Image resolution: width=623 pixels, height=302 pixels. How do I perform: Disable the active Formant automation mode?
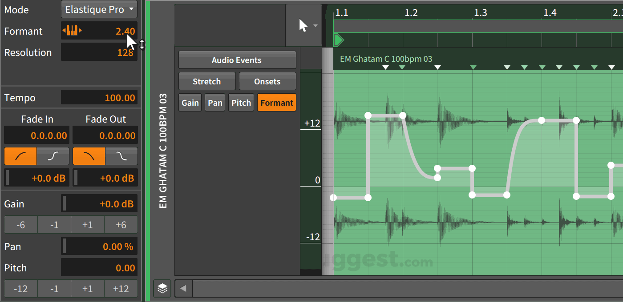pyautogui.click(x=276, y=102)
